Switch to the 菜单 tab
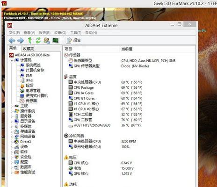 [x=13, y=48]
